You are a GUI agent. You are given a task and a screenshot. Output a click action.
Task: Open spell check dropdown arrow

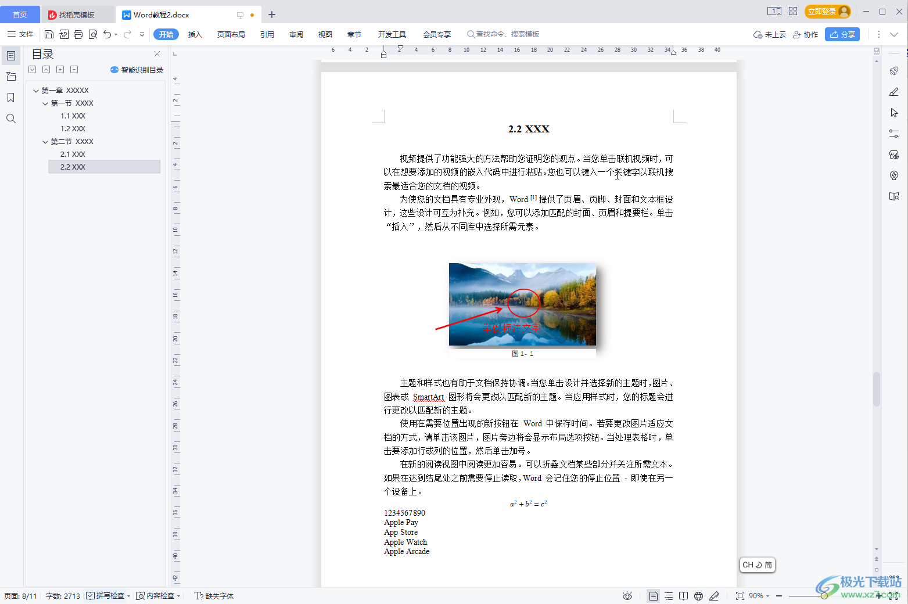[128, 596]
